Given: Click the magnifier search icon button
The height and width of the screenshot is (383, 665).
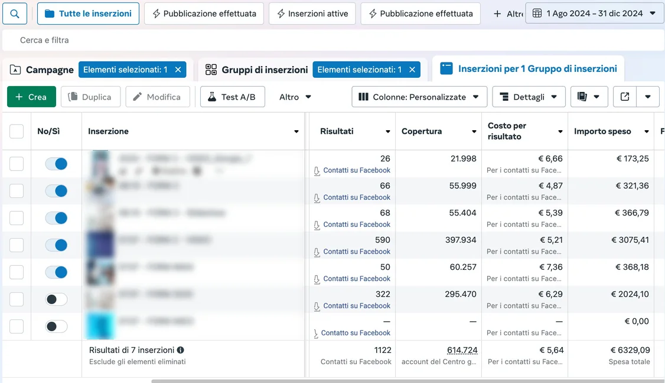Looking at the screenshot, I should [15, 14].
